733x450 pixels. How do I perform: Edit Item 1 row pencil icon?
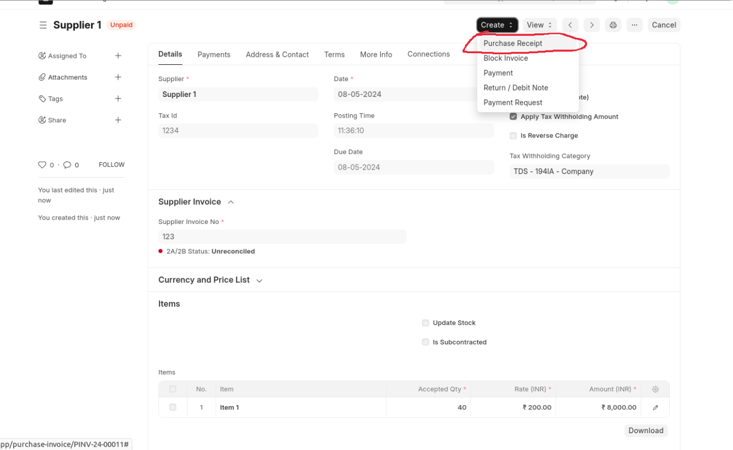[655, 407]
